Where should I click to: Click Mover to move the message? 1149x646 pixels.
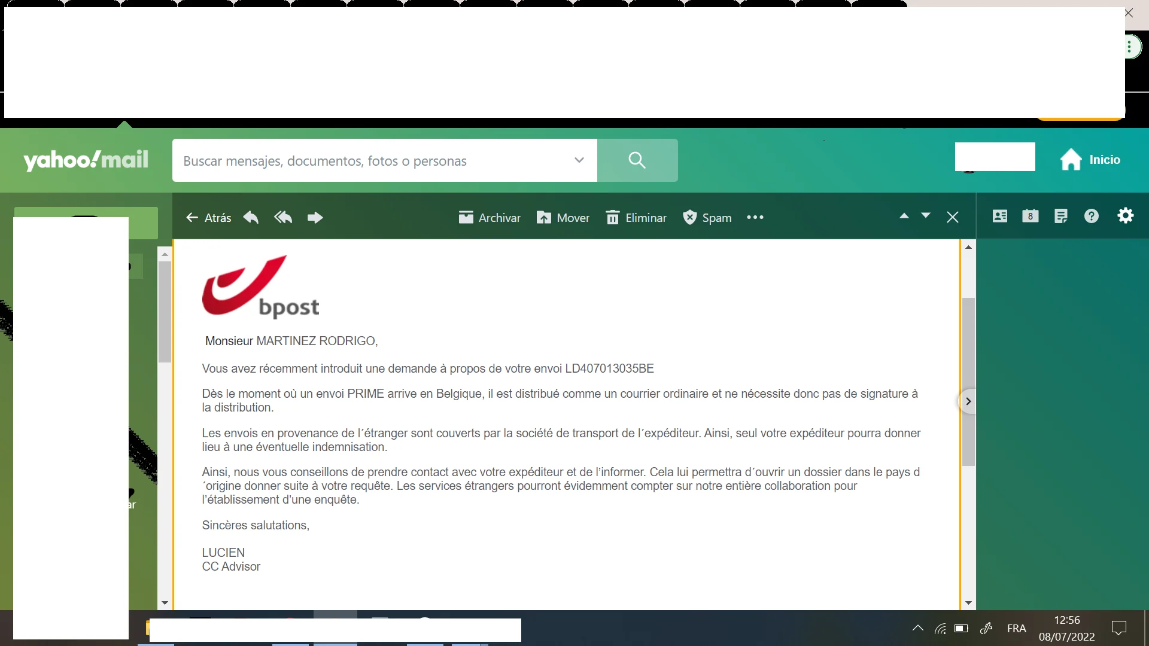click(563, 218)
